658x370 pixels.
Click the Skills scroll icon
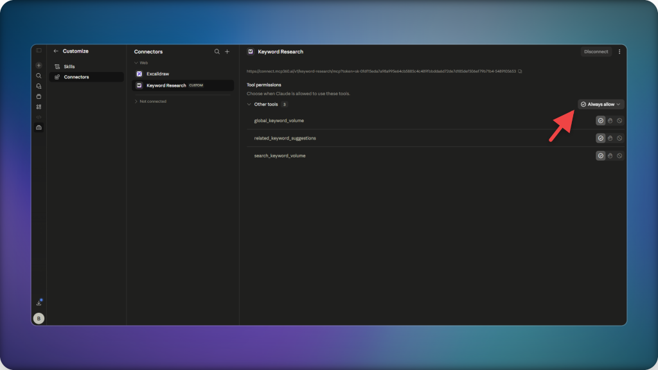coord(57,67)
